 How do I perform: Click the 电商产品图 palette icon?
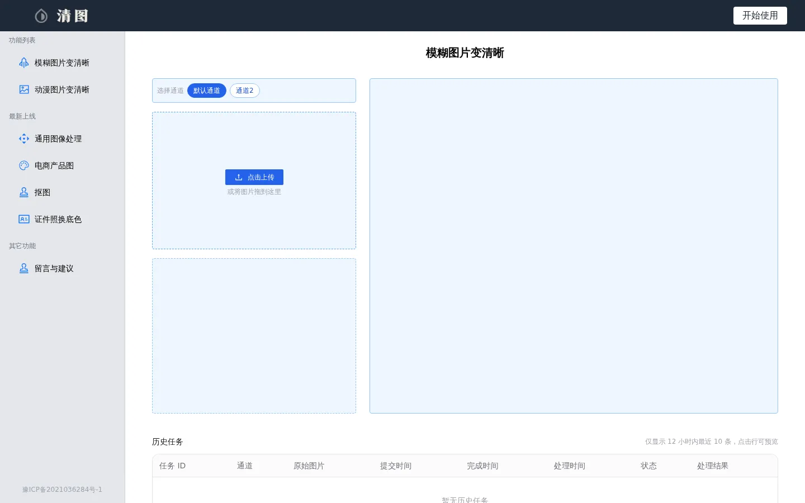tap(24, 165)
